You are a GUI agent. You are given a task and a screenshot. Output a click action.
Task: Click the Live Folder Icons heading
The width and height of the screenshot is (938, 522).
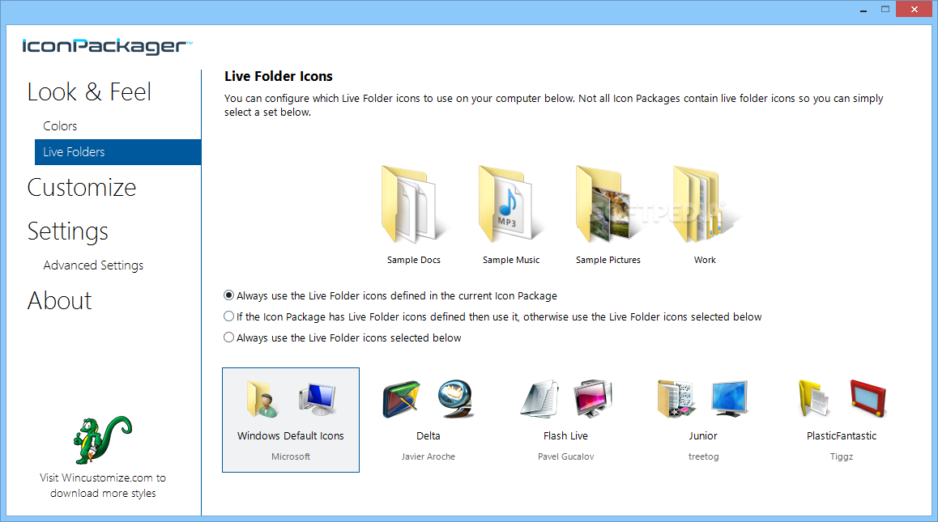278,77
